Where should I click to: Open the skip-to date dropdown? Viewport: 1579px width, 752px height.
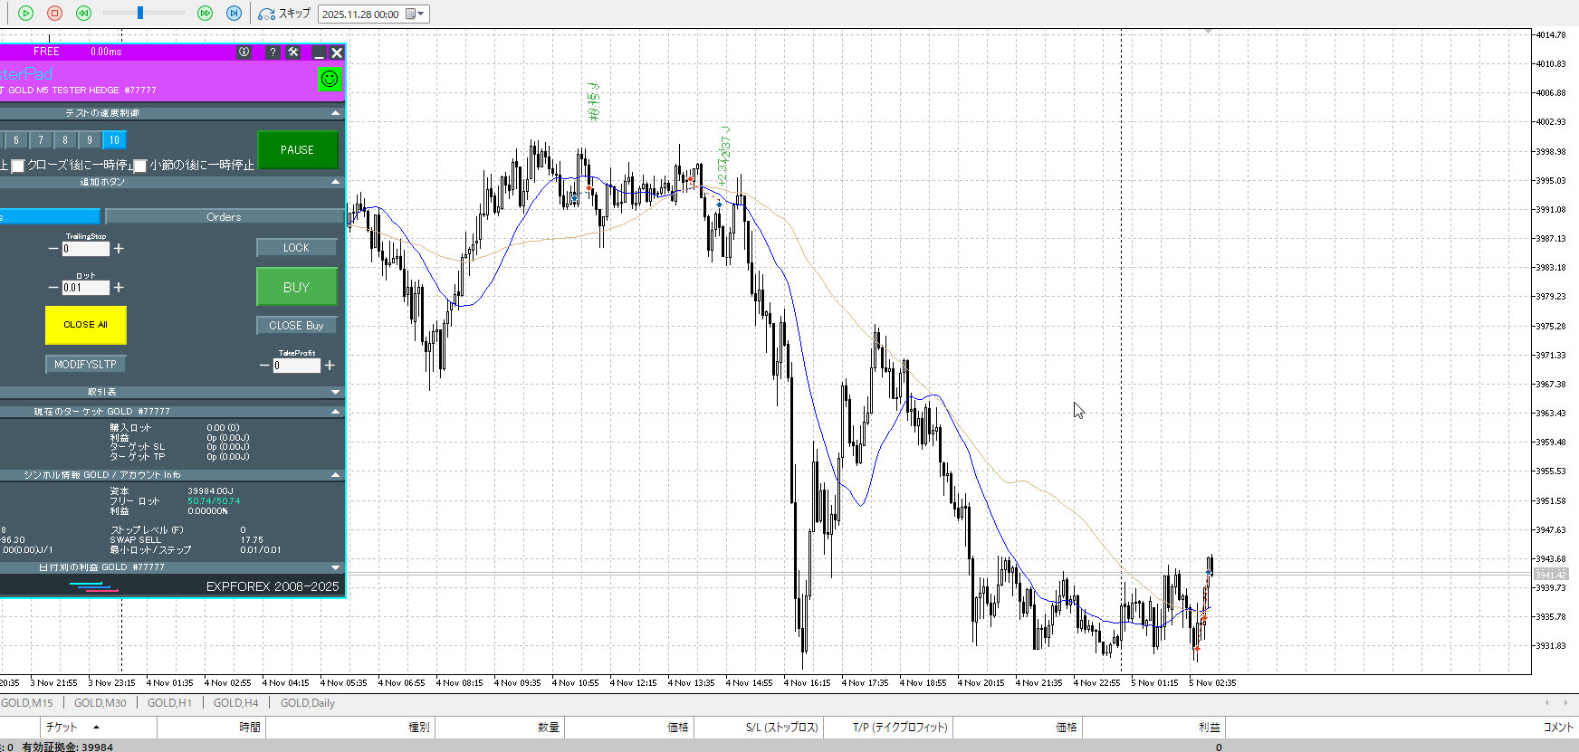pos(420,14)
